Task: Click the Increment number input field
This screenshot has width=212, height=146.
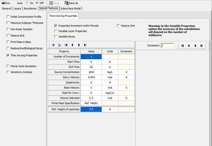Action: point(167,45)
